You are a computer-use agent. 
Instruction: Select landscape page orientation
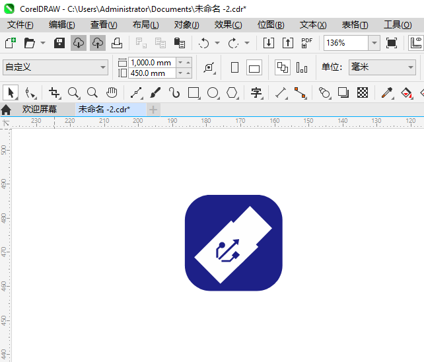pyautogui.click(x=254, y=67)
